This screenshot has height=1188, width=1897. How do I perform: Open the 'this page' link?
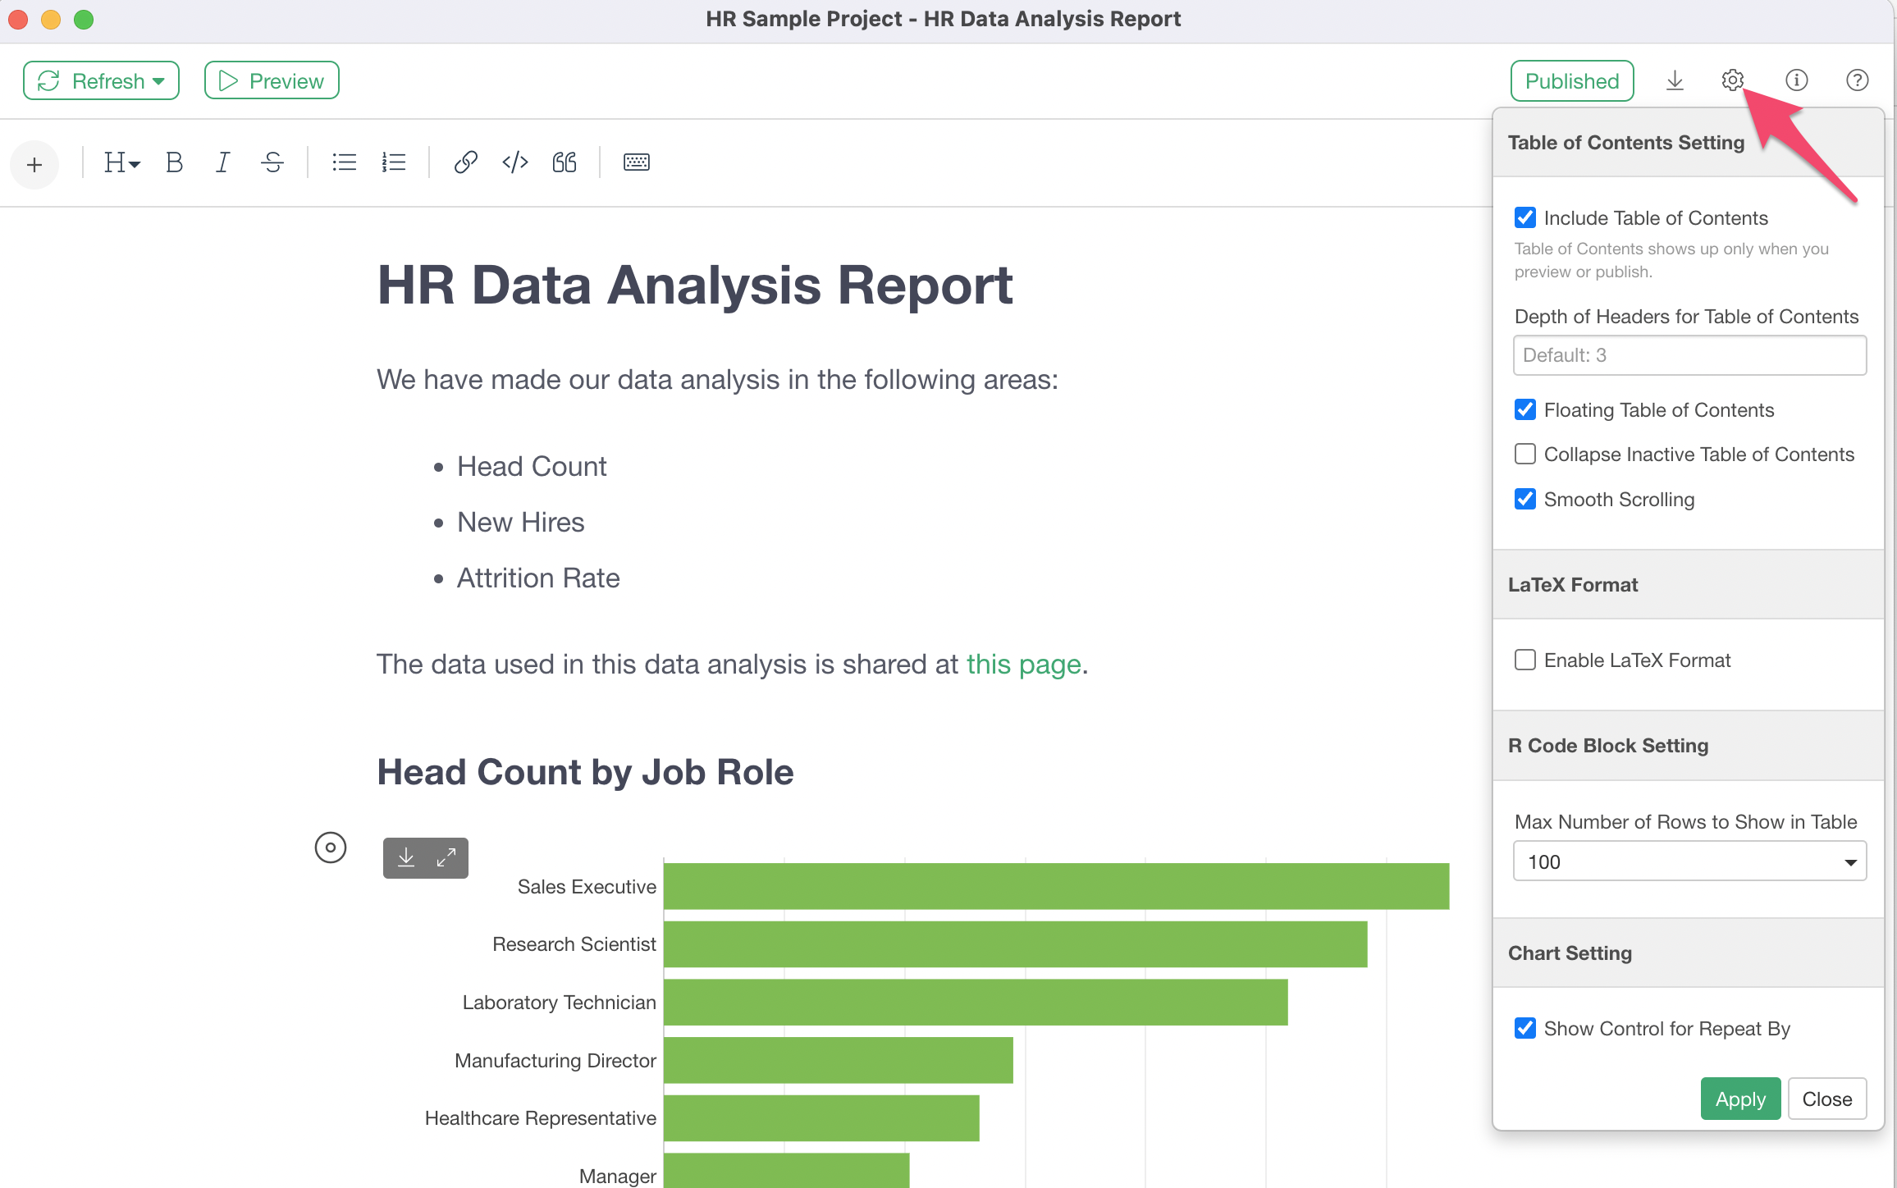[x=1023, y=664]
